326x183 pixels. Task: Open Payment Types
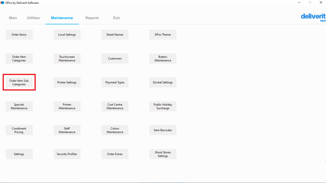pos(115,82)
